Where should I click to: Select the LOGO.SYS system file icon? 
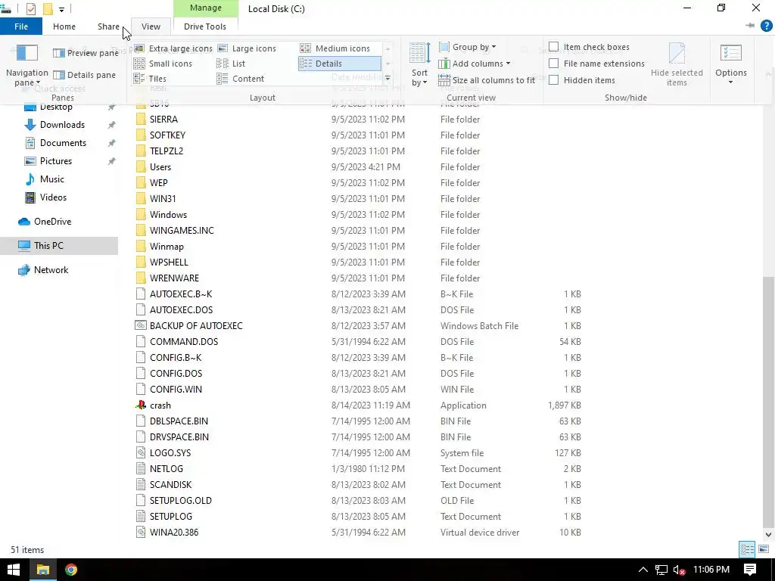tap(141, 452)
